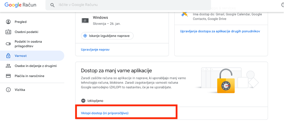Click Vklopi dostop (ni priporočljivo)

[x=105, y=113]
